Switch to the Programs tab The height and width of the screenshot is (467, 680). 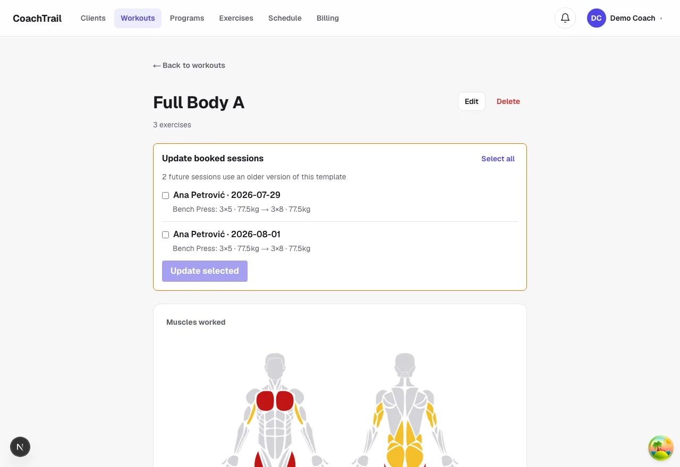pos(187,18)
